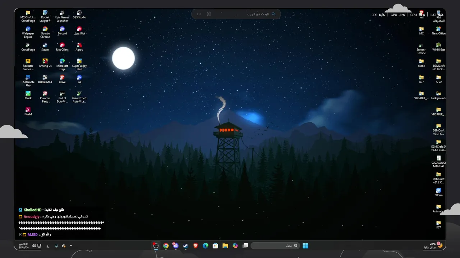Select the Discord desktop shortcut
460x258 pixels.
62,31
